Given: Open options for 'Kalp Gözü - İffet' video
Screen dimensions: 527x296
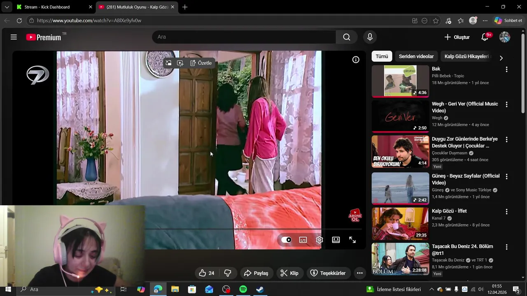Looking at the screenshot, I should point(507,212).
